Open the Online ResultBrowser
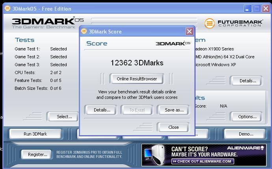 tap(136, 79)
